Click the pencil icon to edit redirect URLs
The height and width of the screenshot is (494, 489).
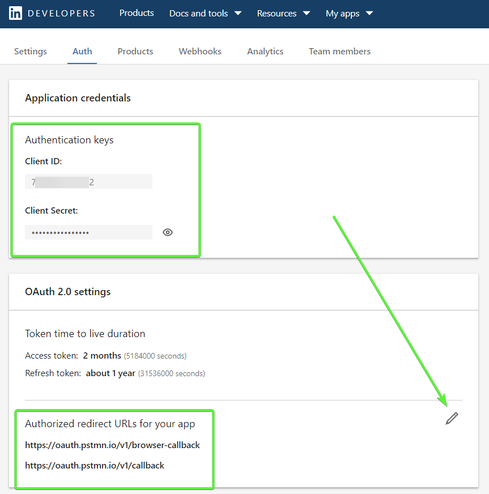[x=452, y=418]
